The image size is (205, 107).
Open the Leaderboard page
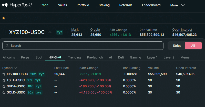(151, 5)
